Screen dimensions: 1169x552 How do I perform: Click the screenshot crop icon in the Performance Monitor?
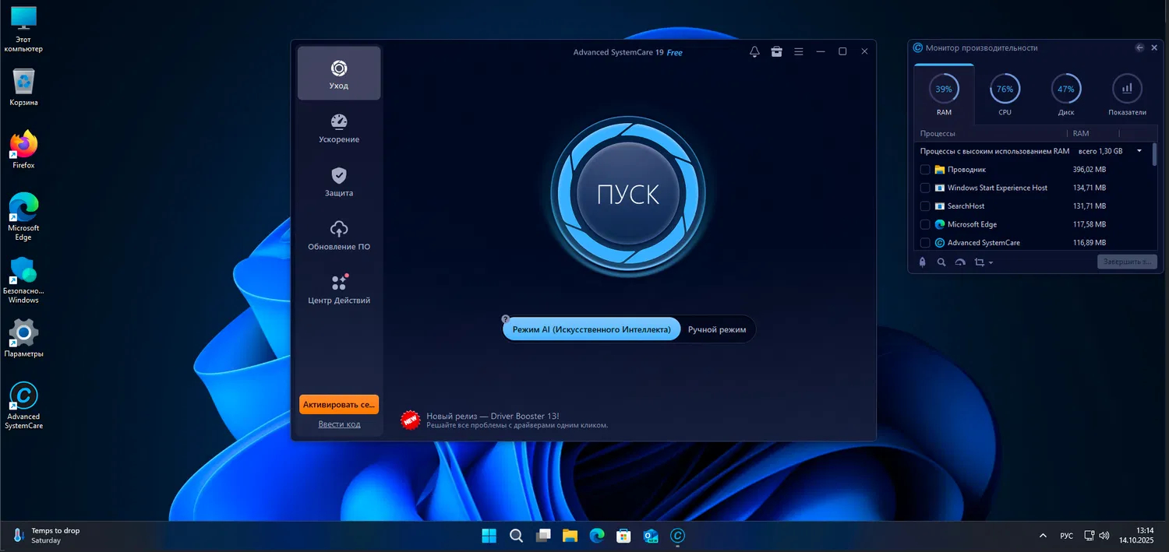980,262
